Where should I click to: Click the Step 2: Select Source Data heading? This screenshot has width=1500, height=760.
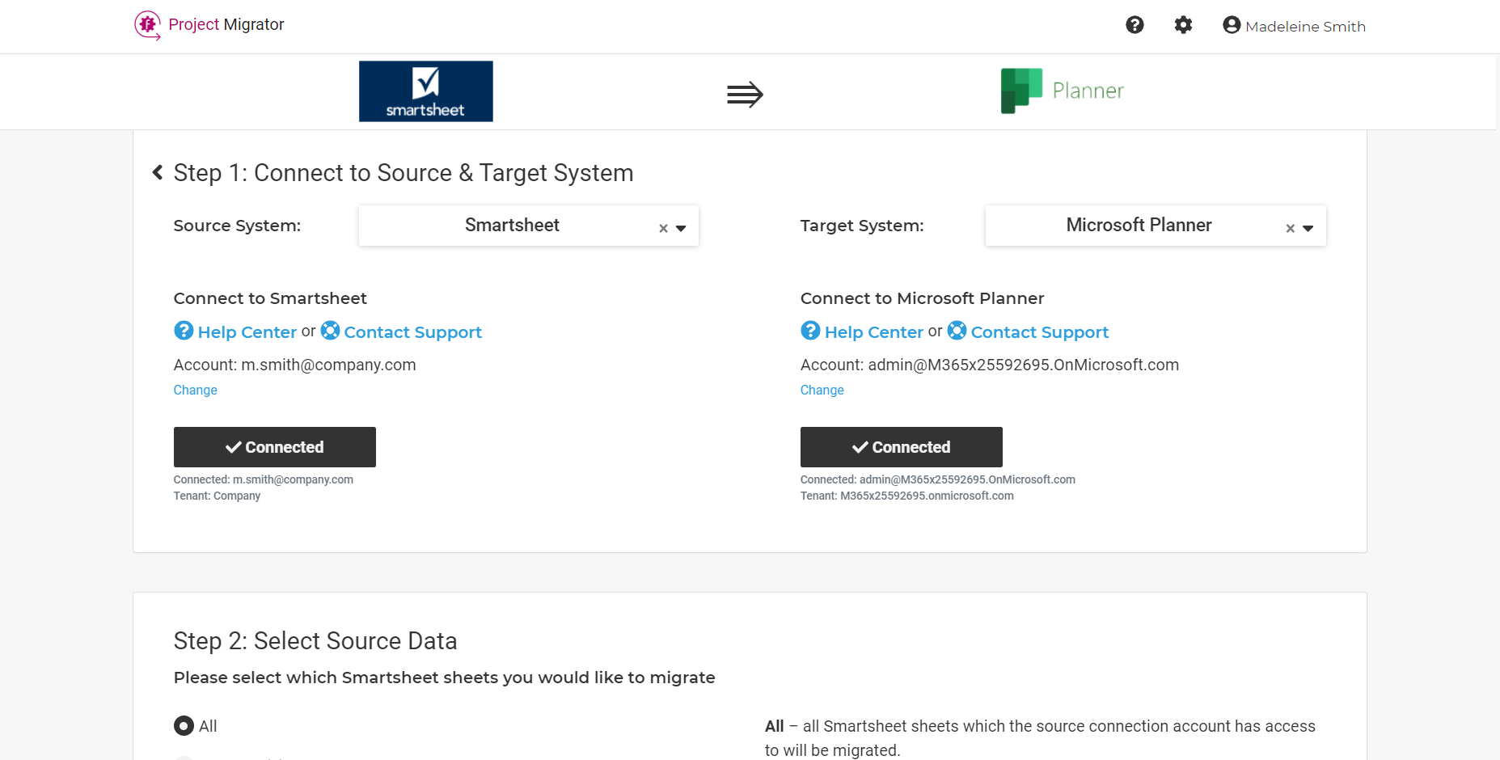[315, 641]
